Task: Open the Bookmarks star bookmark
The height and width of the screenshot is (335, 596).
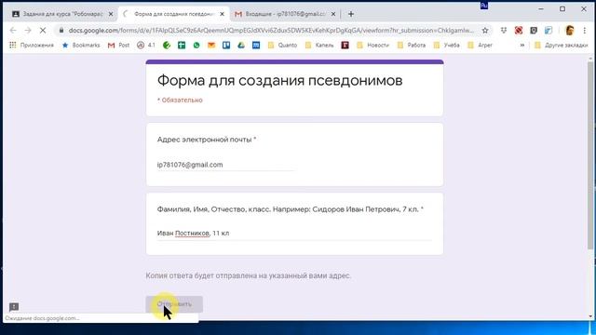Action: pos(81,46)
